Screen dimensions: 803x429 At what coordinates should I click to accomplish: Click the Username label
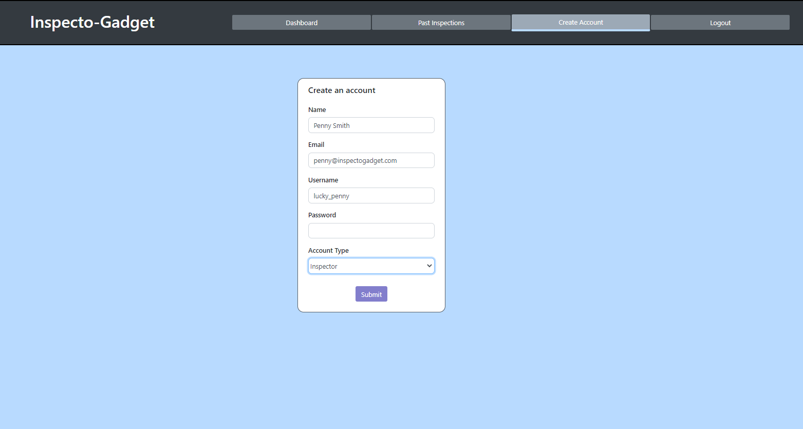click(323, 180)
